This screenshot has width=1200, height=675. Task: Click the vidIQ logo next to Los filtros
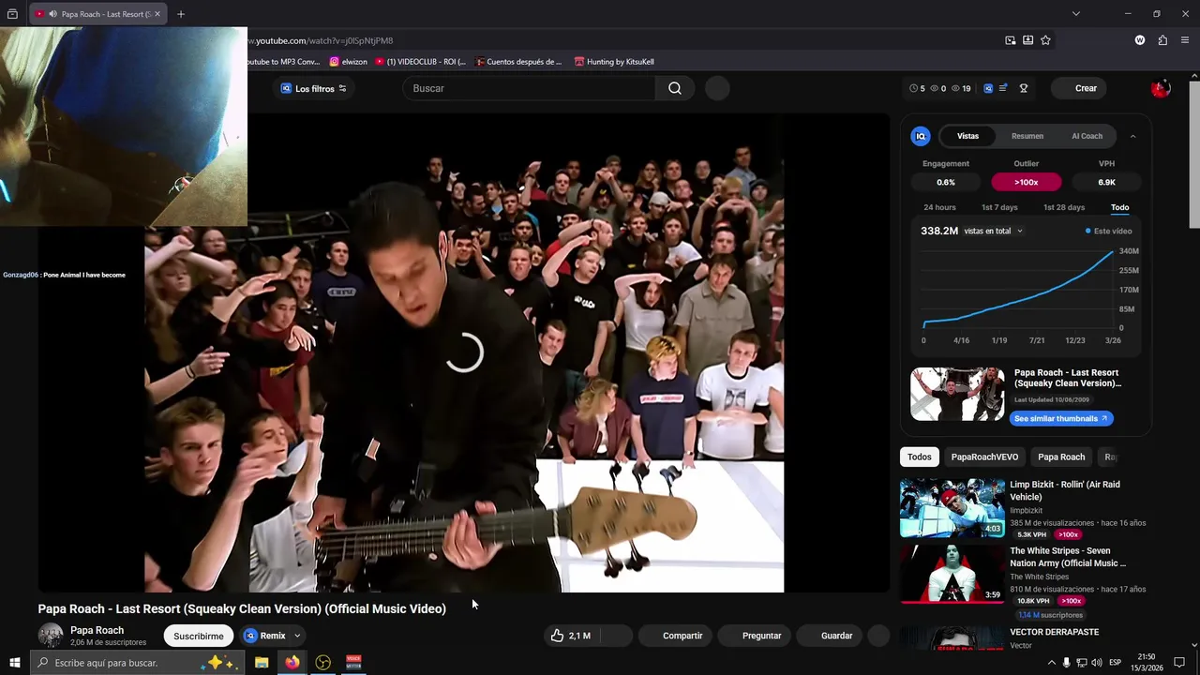tap(286, 88)
